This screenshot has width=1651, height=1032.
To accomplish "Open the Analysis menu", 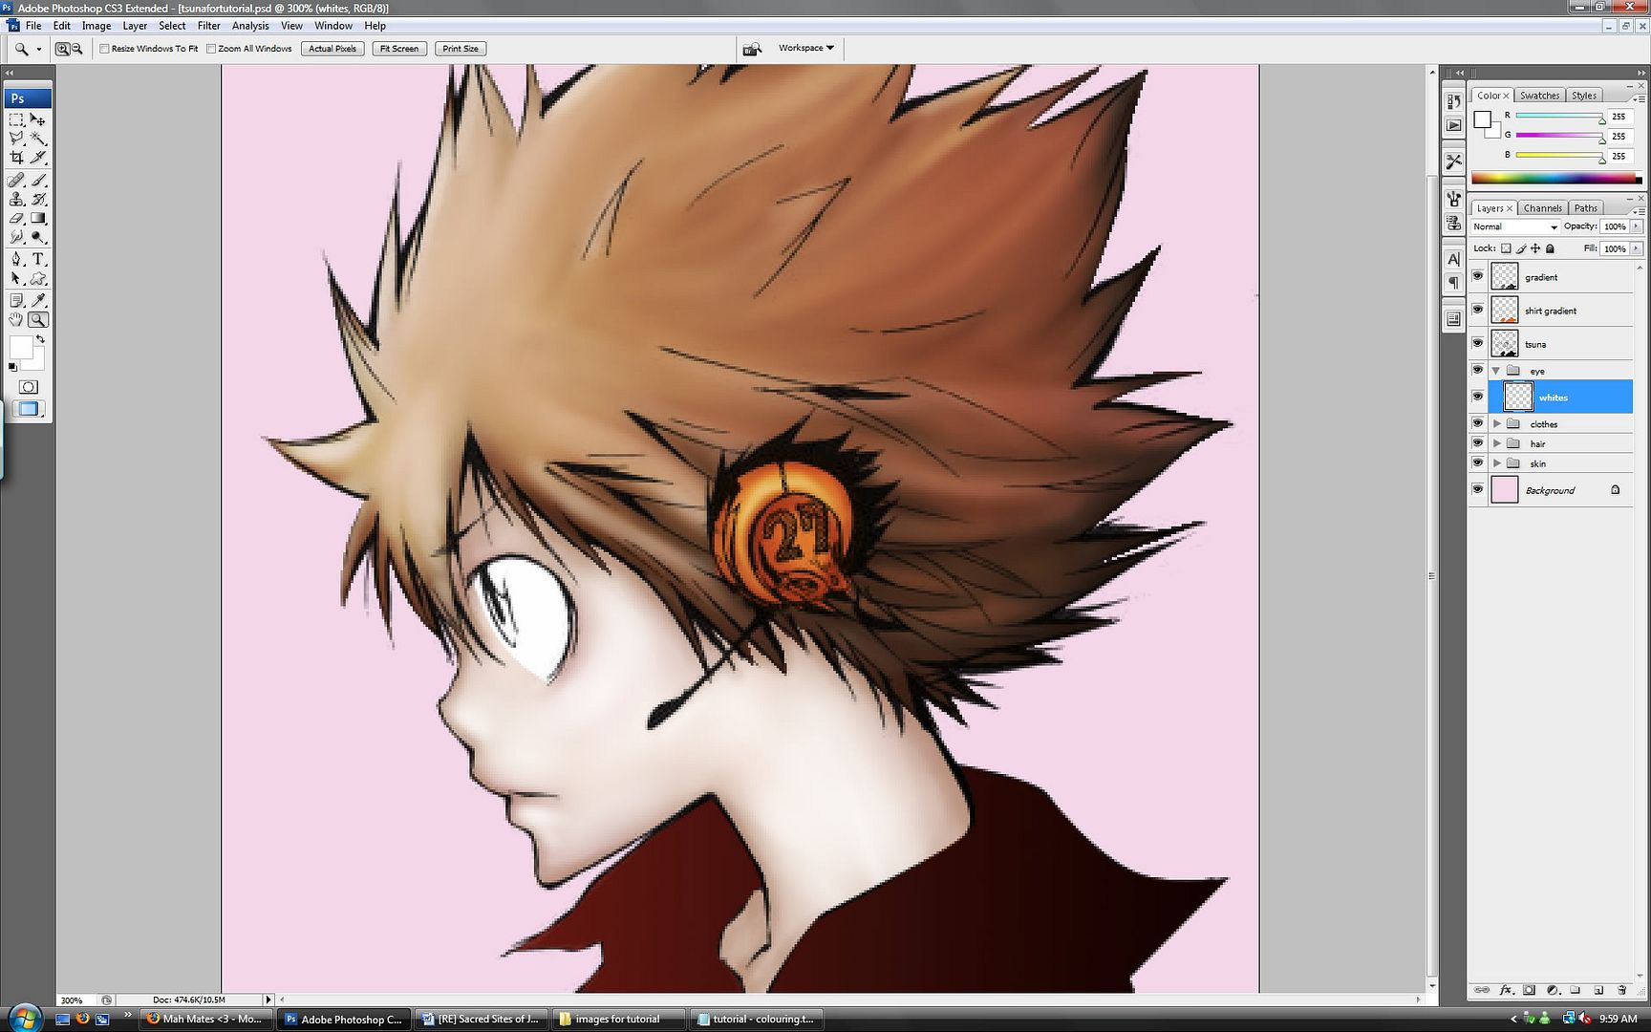I will (250, 26).
